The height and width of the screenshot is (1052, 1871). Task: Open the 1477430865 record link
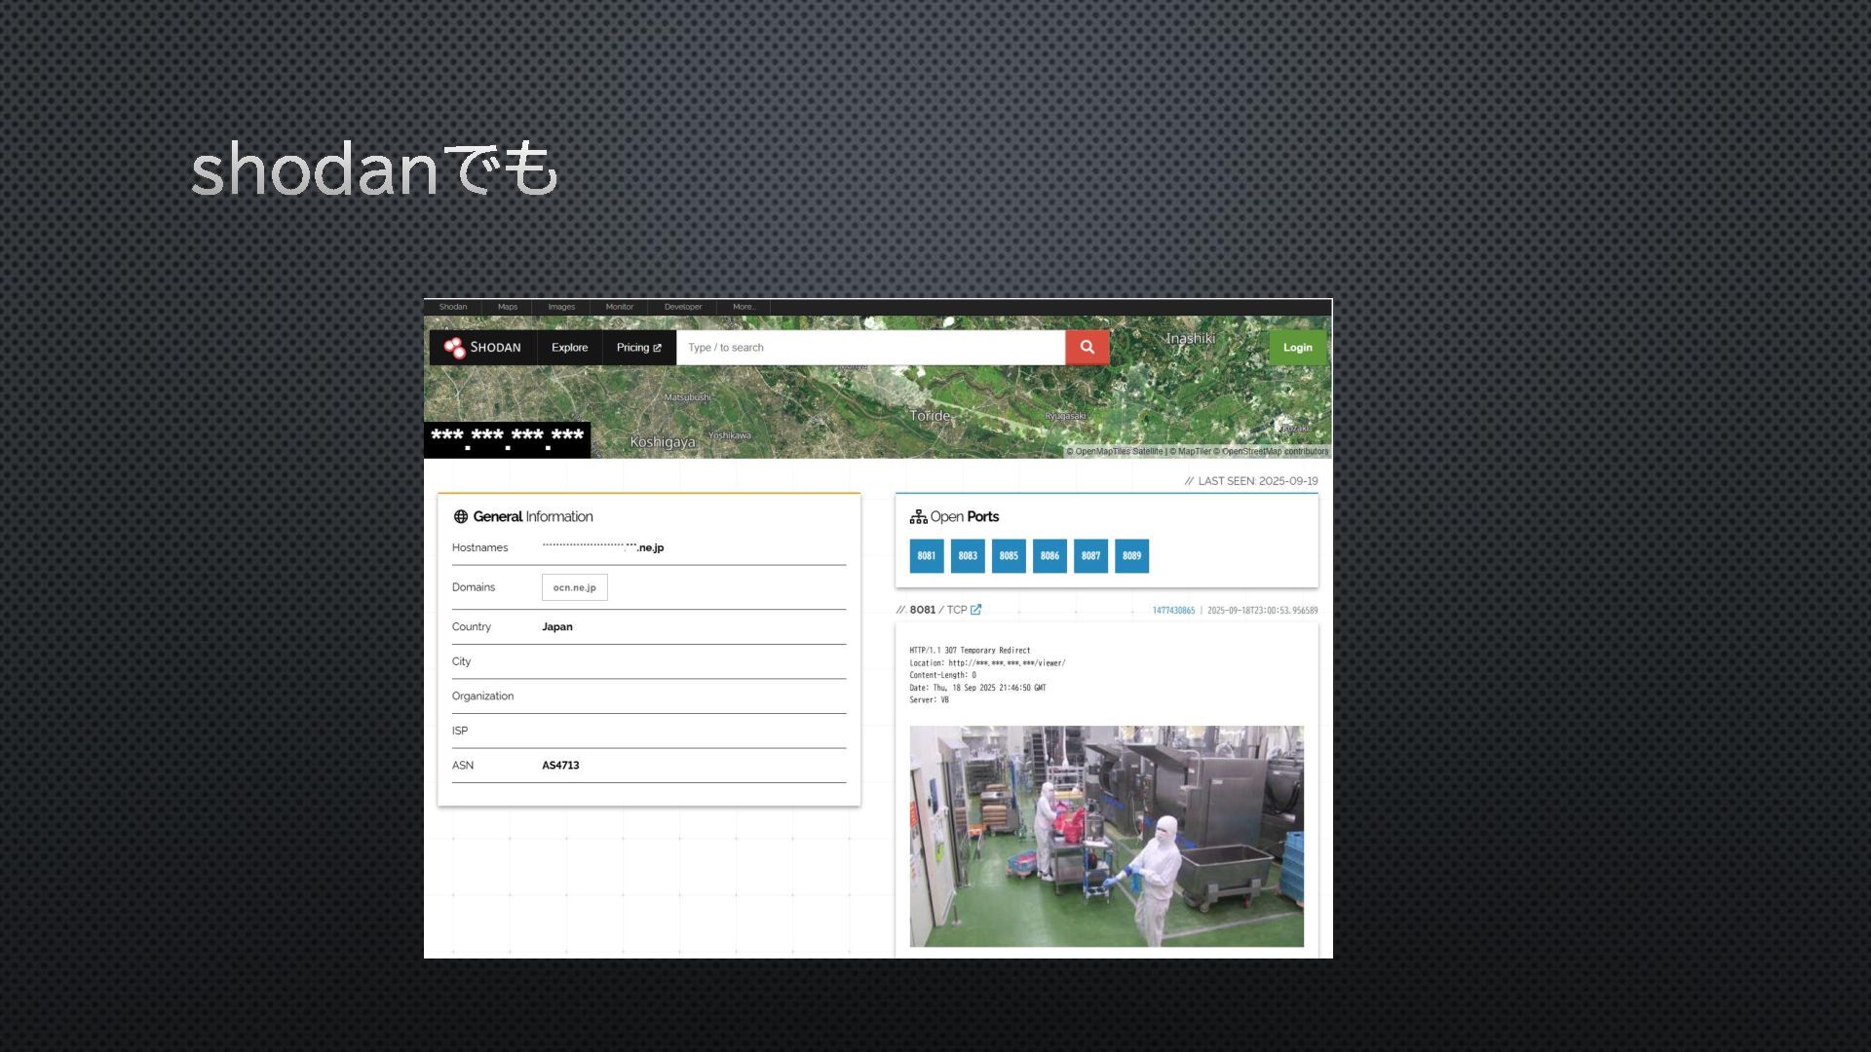(1173, 611)
